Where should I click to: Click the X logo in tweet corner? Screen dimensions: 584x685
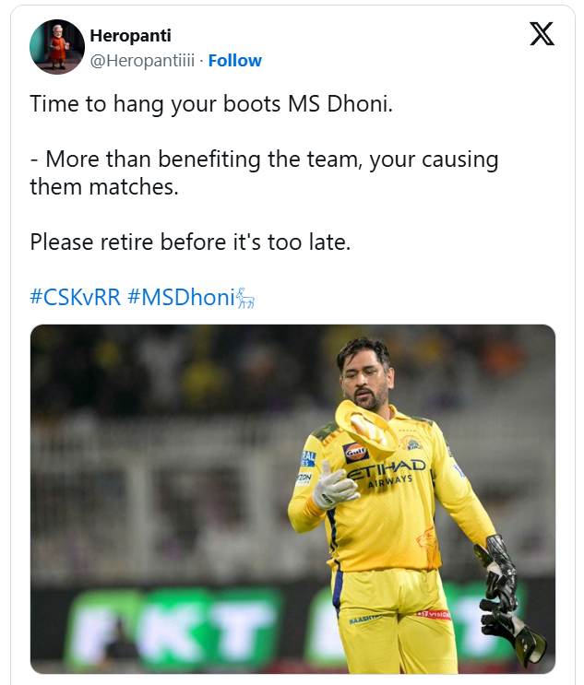(542, 34)
